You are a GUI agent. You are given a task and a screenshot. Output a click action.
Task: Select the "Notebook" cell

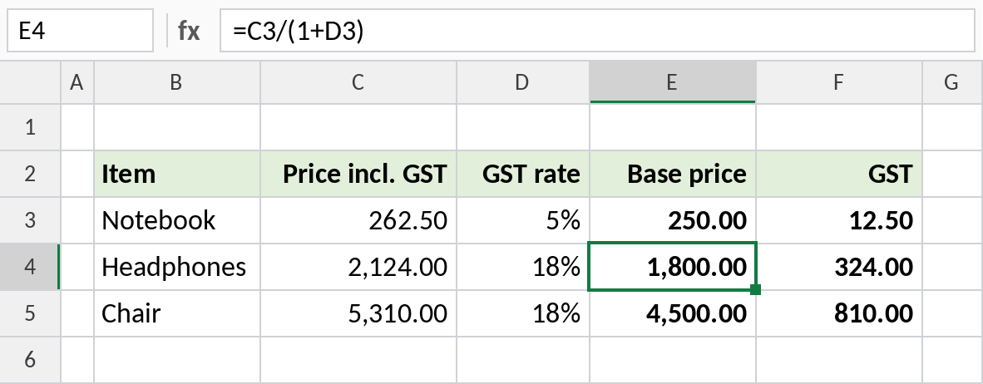tap(177, 220)
